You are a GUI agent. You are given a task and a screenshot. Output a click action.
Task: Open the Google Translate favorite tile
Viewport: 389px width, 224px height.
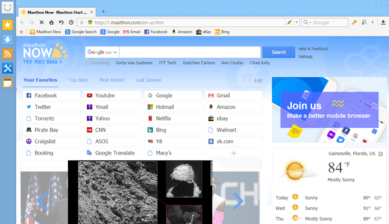tap(112, 153)
